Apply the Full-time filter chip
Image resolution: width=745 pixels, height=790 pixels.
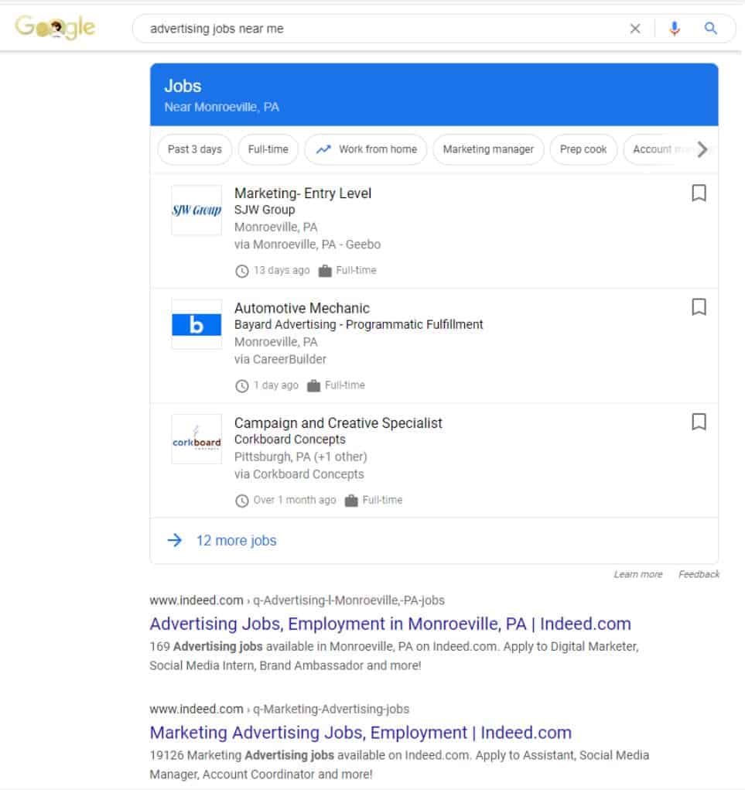click(268, 149)
